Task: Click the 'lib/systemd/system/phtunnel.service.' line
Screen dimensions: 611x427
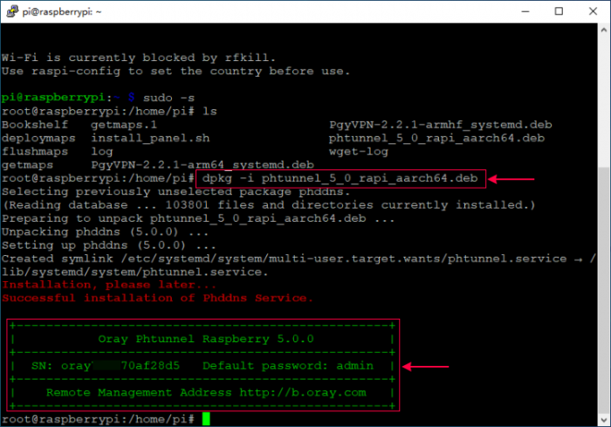Action: (x=134, y=272)
